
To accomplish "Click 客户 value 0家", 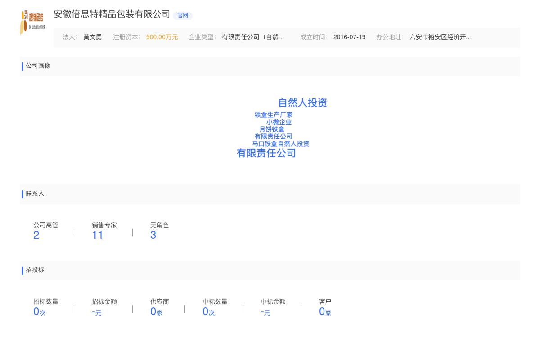I will pos(325,311).
